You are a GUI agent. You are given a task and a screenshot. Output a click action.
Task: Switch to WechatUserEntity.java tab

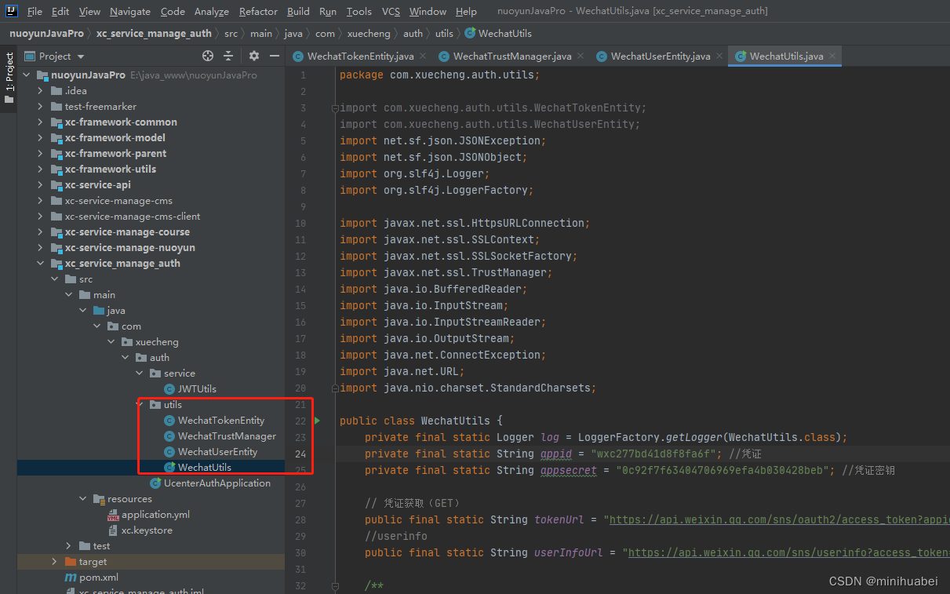661,56
